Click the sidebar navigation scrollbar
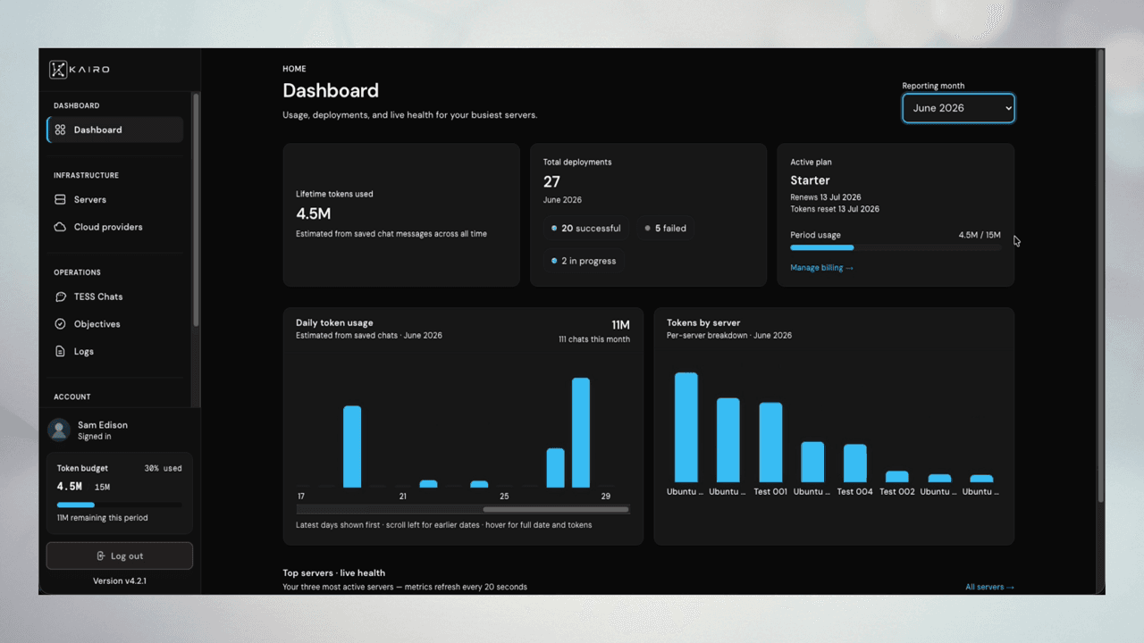This screenshot has width=1144, height=643. 196,209
